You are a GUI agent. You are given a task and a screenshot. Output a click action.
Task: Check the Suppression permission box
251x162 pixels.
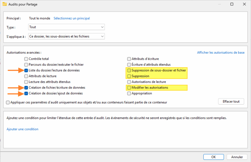tap(129, 76)
